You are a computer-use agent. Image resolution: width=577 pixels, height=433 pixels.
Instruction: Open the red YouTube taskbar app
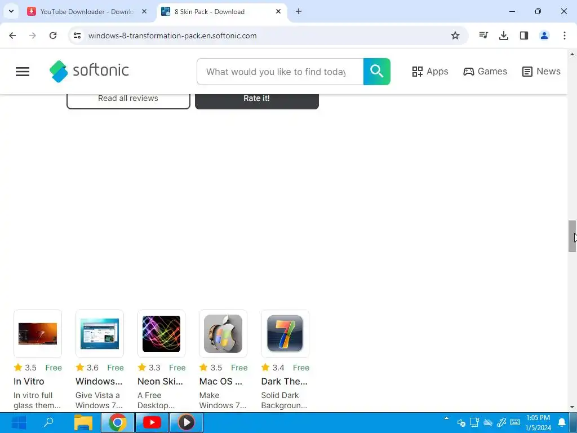click(x=152, y=423)
